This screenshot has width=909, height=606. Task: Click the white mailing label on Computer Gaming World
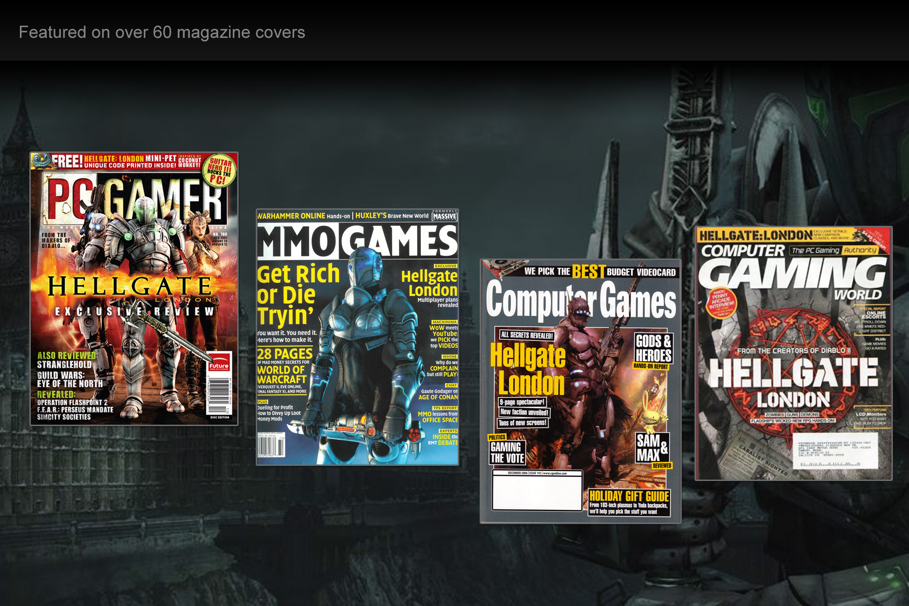pyautogui.click(x=835, y=451)
